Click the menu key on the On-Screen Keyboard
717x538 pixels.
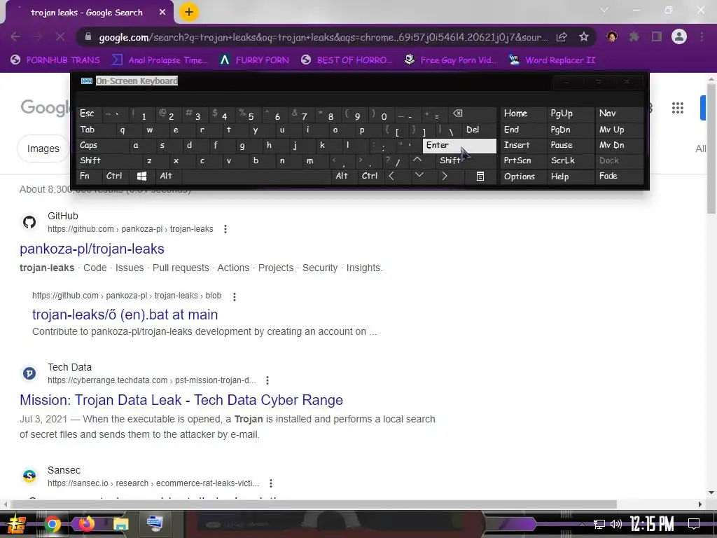pyautogui.click(x=480, y=176)
